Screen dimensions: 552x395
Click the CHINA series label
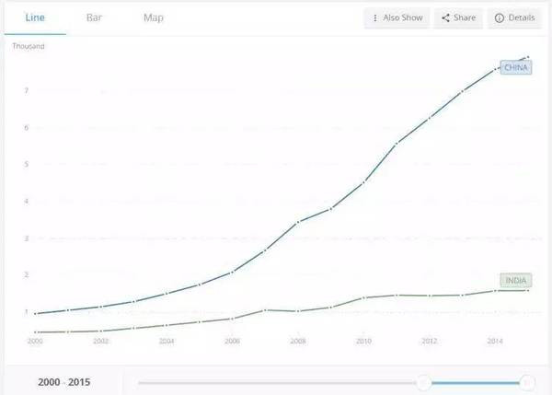click(x=516, y=67)
